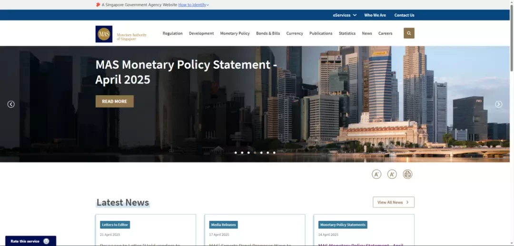
Task: Click the Monetary Policy Statements tag
Action: click(343, 225)
